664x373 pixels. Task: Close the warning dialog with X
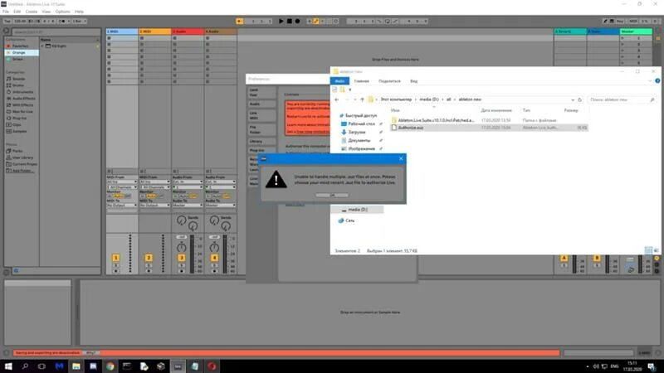401,158
